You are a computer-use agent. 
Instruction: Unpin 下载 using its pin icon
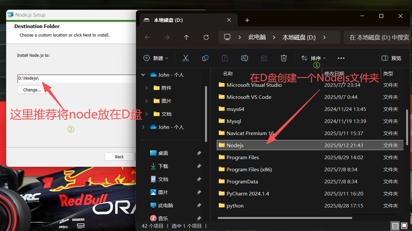pos(199,166)
